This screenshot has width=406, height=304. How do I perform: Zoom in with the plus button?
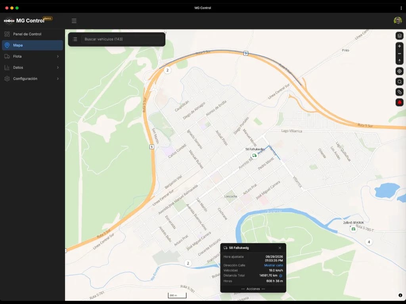[399, 46]
